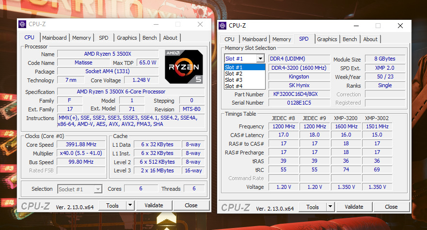Click the CPU-Z app icon in left window title bar

point(22,24)
